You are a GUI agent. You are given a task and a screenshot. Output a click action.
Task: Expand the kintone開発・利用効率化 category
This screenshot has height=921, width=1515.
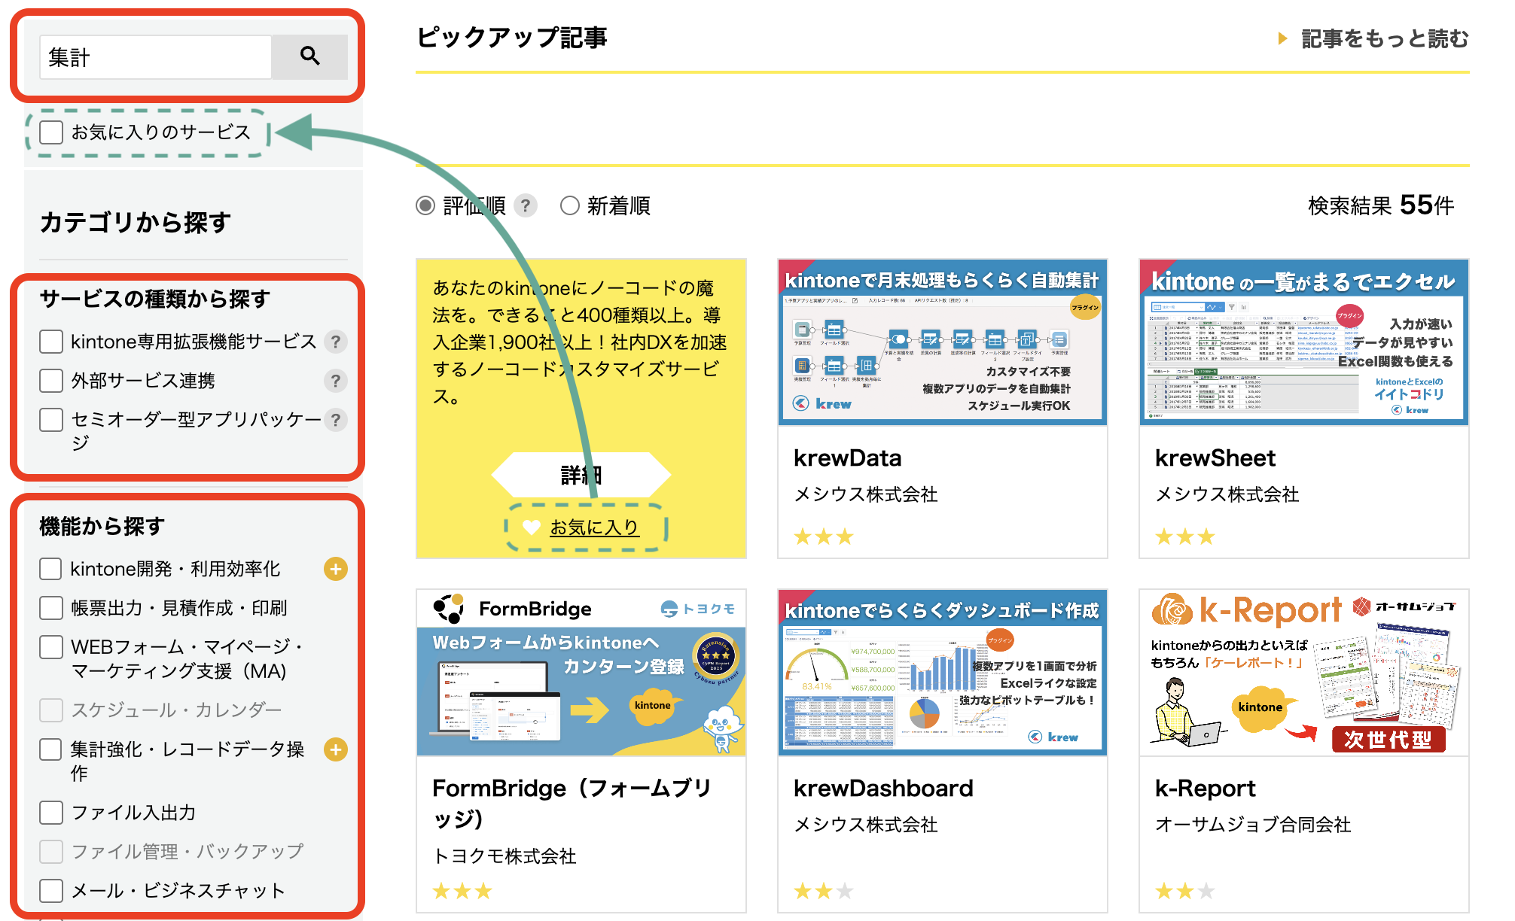tap(336, 570)
